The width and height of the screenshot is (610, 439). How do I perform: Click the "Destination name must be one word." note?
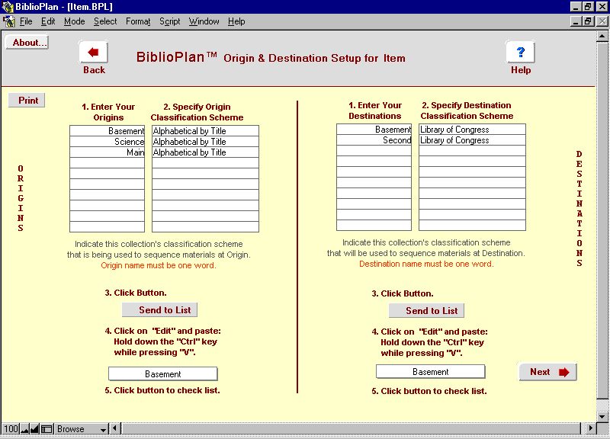[x=426, y=264]
